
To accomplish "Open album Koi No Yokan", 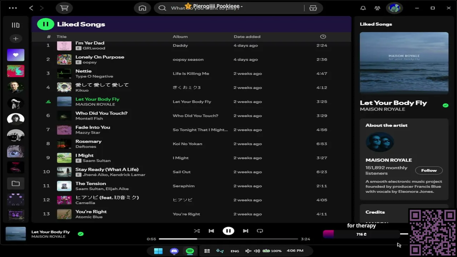I will point(187,144).
